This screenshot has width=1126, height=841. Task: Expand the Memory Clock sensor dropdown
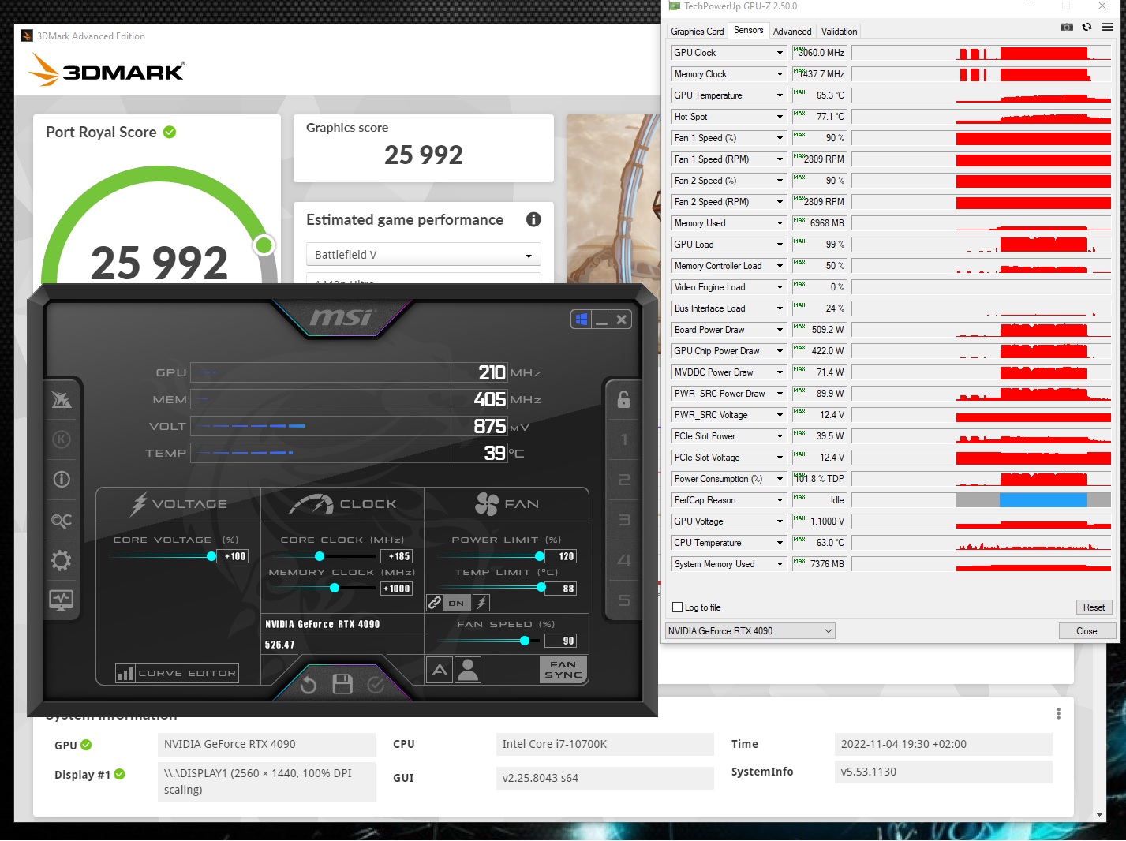(x=780, y=74)
